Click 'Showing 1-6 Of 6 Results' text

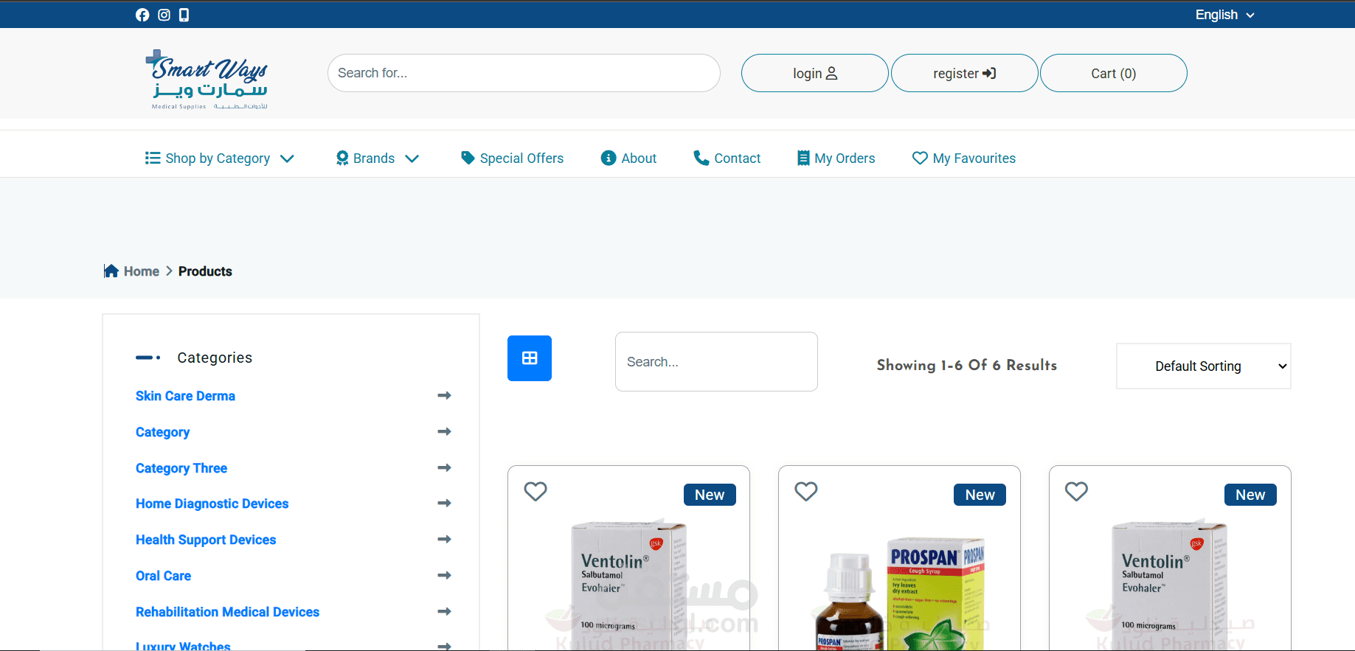(x=967, y=365)
